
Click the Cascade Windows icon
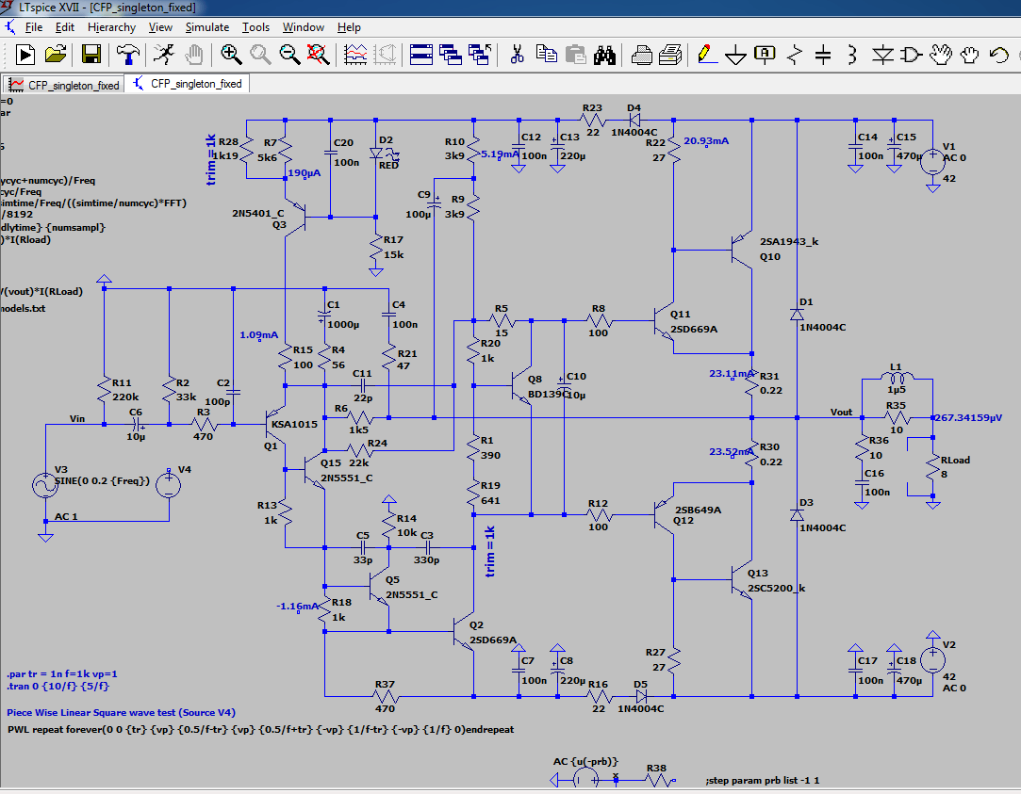[450, 55]
